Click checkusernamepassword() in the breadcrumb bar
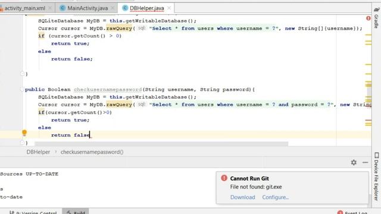Viewport: 381px width, 214px height. (x=92, y=152)
